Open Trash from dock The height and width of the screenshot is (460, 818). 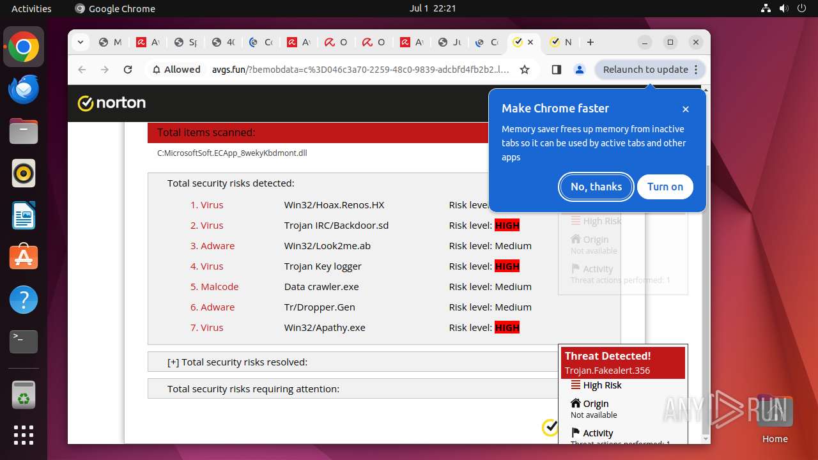point(24,394)
